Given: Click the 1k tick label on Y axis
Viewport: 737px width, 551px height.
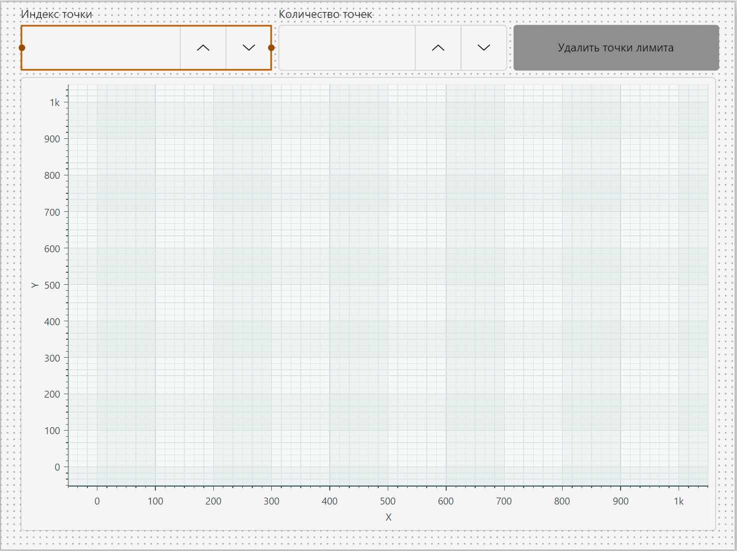Looking at the screenshot, I should tap(54, 102).
